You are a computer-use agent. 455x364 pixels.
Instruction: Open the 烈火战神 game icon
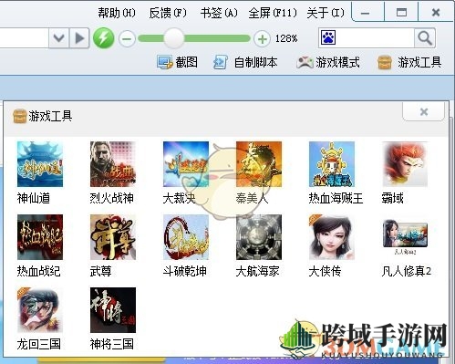click(x=113, y=164)
